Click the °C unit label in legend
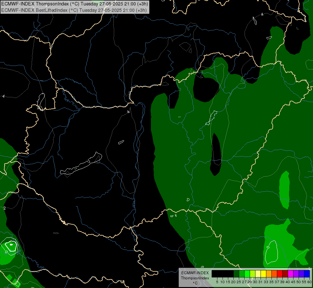The width and height of the screenshot is (313, 288). pyautogui.click(x=195, y=283)
